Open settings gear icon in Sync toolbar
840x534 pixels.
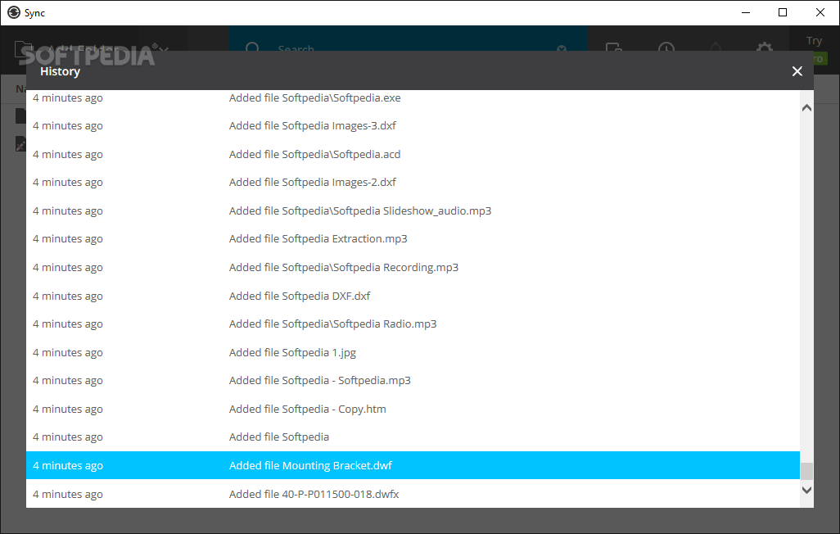(765, 48)
